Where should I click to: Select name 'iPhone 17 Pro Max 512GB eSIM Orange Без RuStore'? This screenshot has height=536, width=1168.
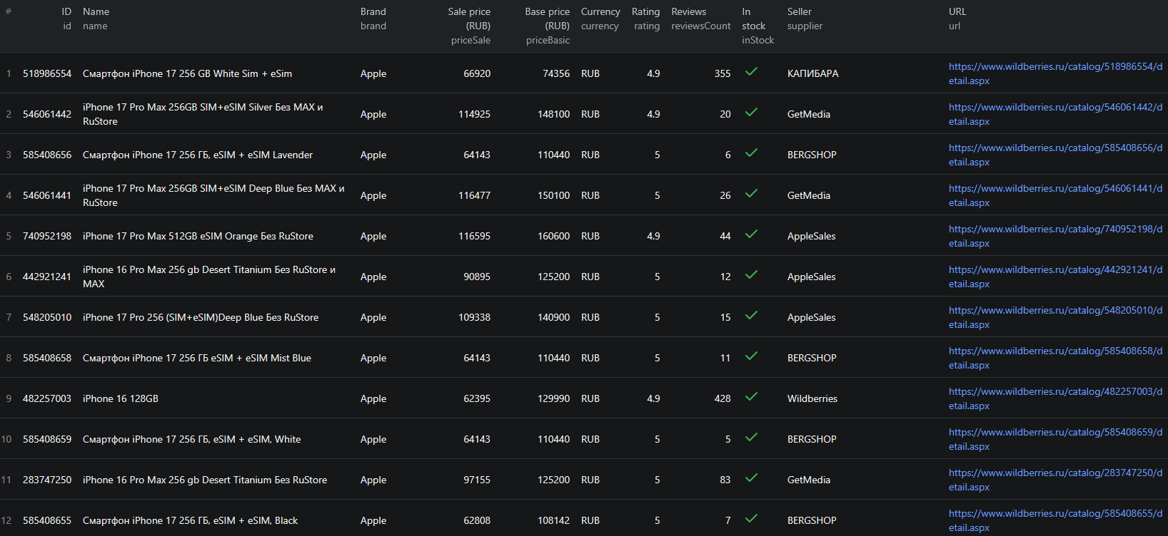click(x=198, y=236)
